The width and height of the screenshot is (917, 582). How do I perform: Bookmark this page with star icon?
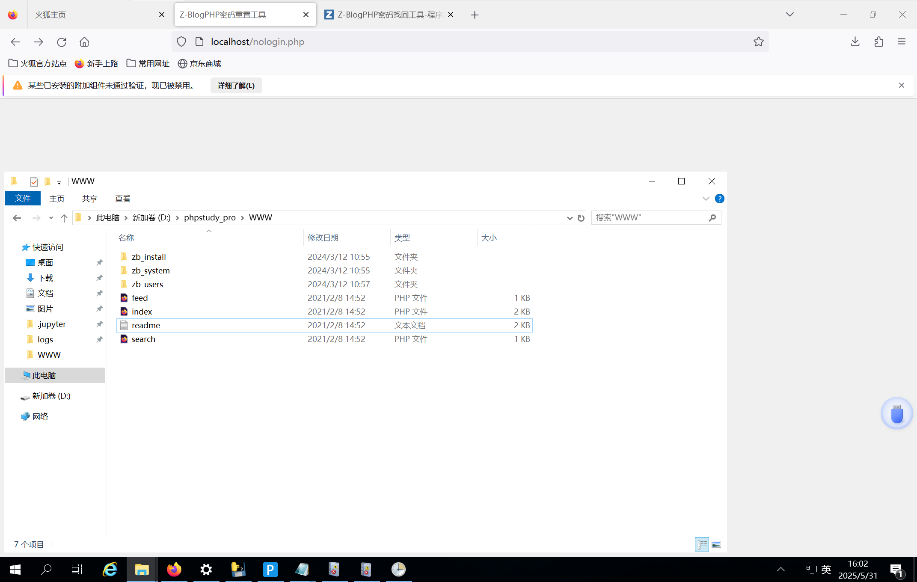click(x=758, y=42)
